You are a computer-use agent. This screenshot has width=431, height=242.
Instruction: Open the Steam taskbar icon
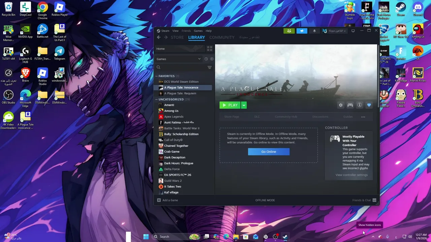point(285,237)
